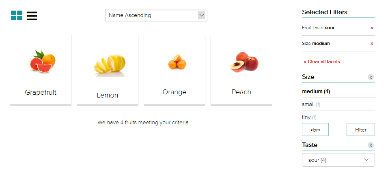Clear the Taste facet with its round x
Image resolution: width=390 pixels, height=174 pixels.
371,145
